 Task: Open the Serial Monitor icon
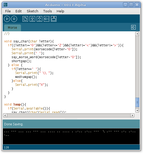pyautogui.click(x=54, y=19)
